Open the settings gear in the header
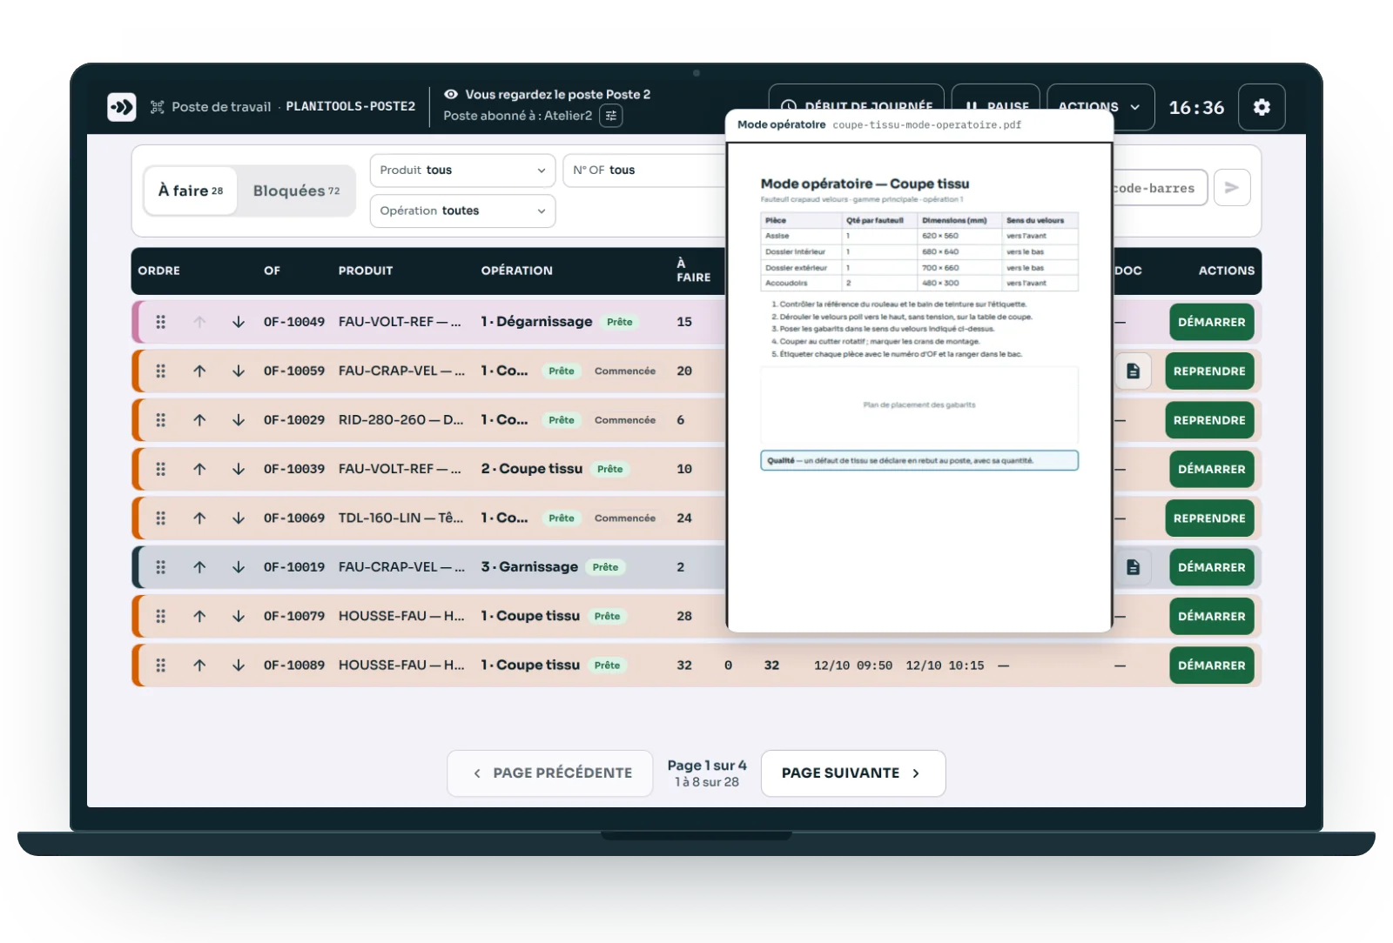 [1262, 107]
